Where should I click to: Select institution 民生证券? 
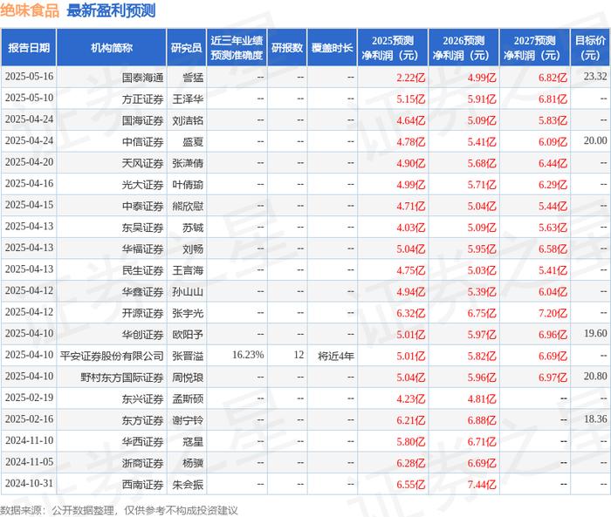[x=142, y=270]
